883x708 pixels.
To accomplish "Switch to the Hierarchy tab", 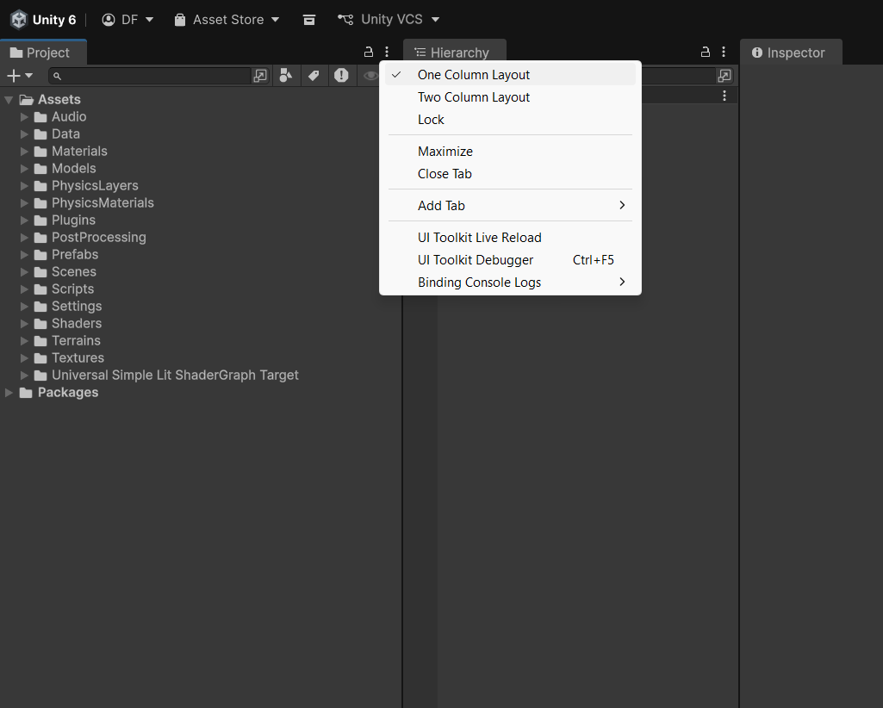I will (x=455, y=53).
